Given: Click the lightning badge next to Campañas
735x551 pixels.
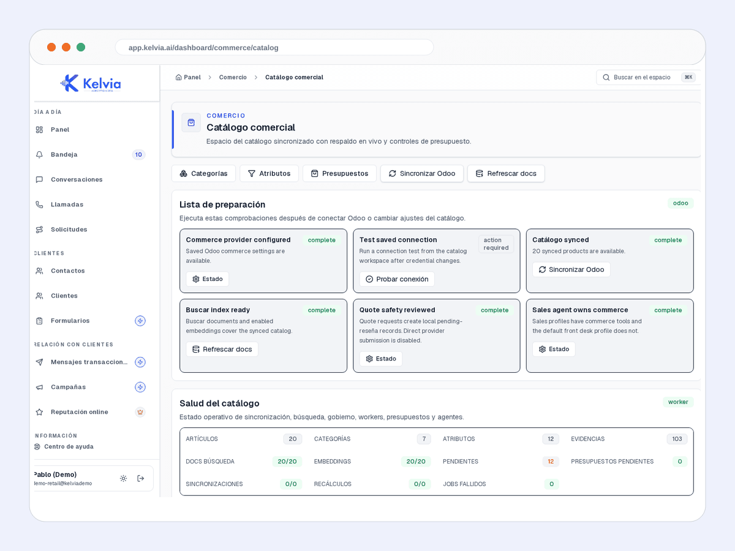Looking at the screenshot, I should [140, 387].
